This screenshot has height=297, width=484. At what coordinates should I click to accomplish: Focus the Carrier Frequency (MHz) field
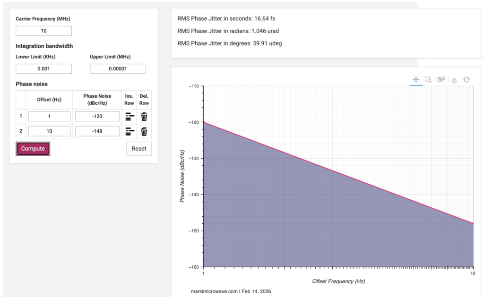coord(43,31)
